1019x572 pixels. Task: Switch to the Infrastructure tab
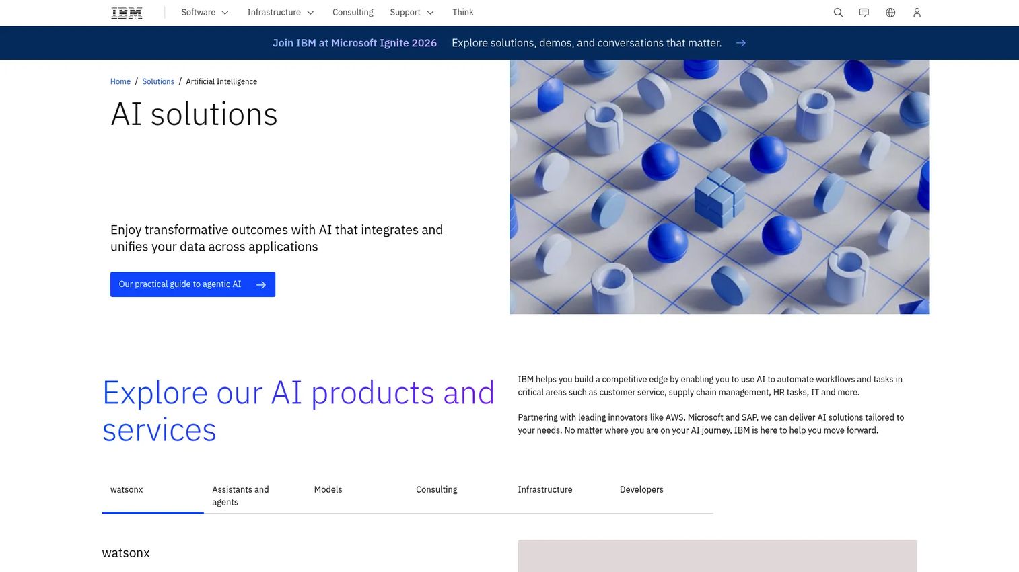pyautogui.click(x=560, y=496)
